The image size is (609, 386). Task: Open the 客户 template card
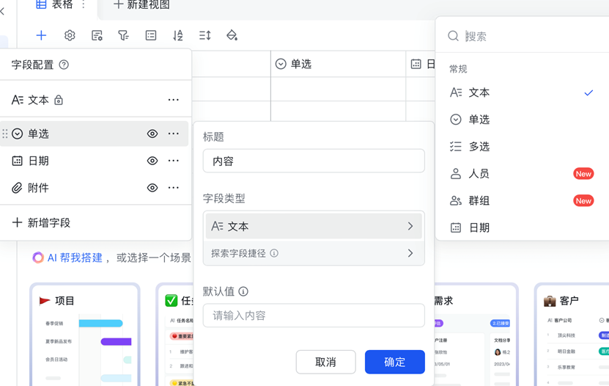pos(572,335)
